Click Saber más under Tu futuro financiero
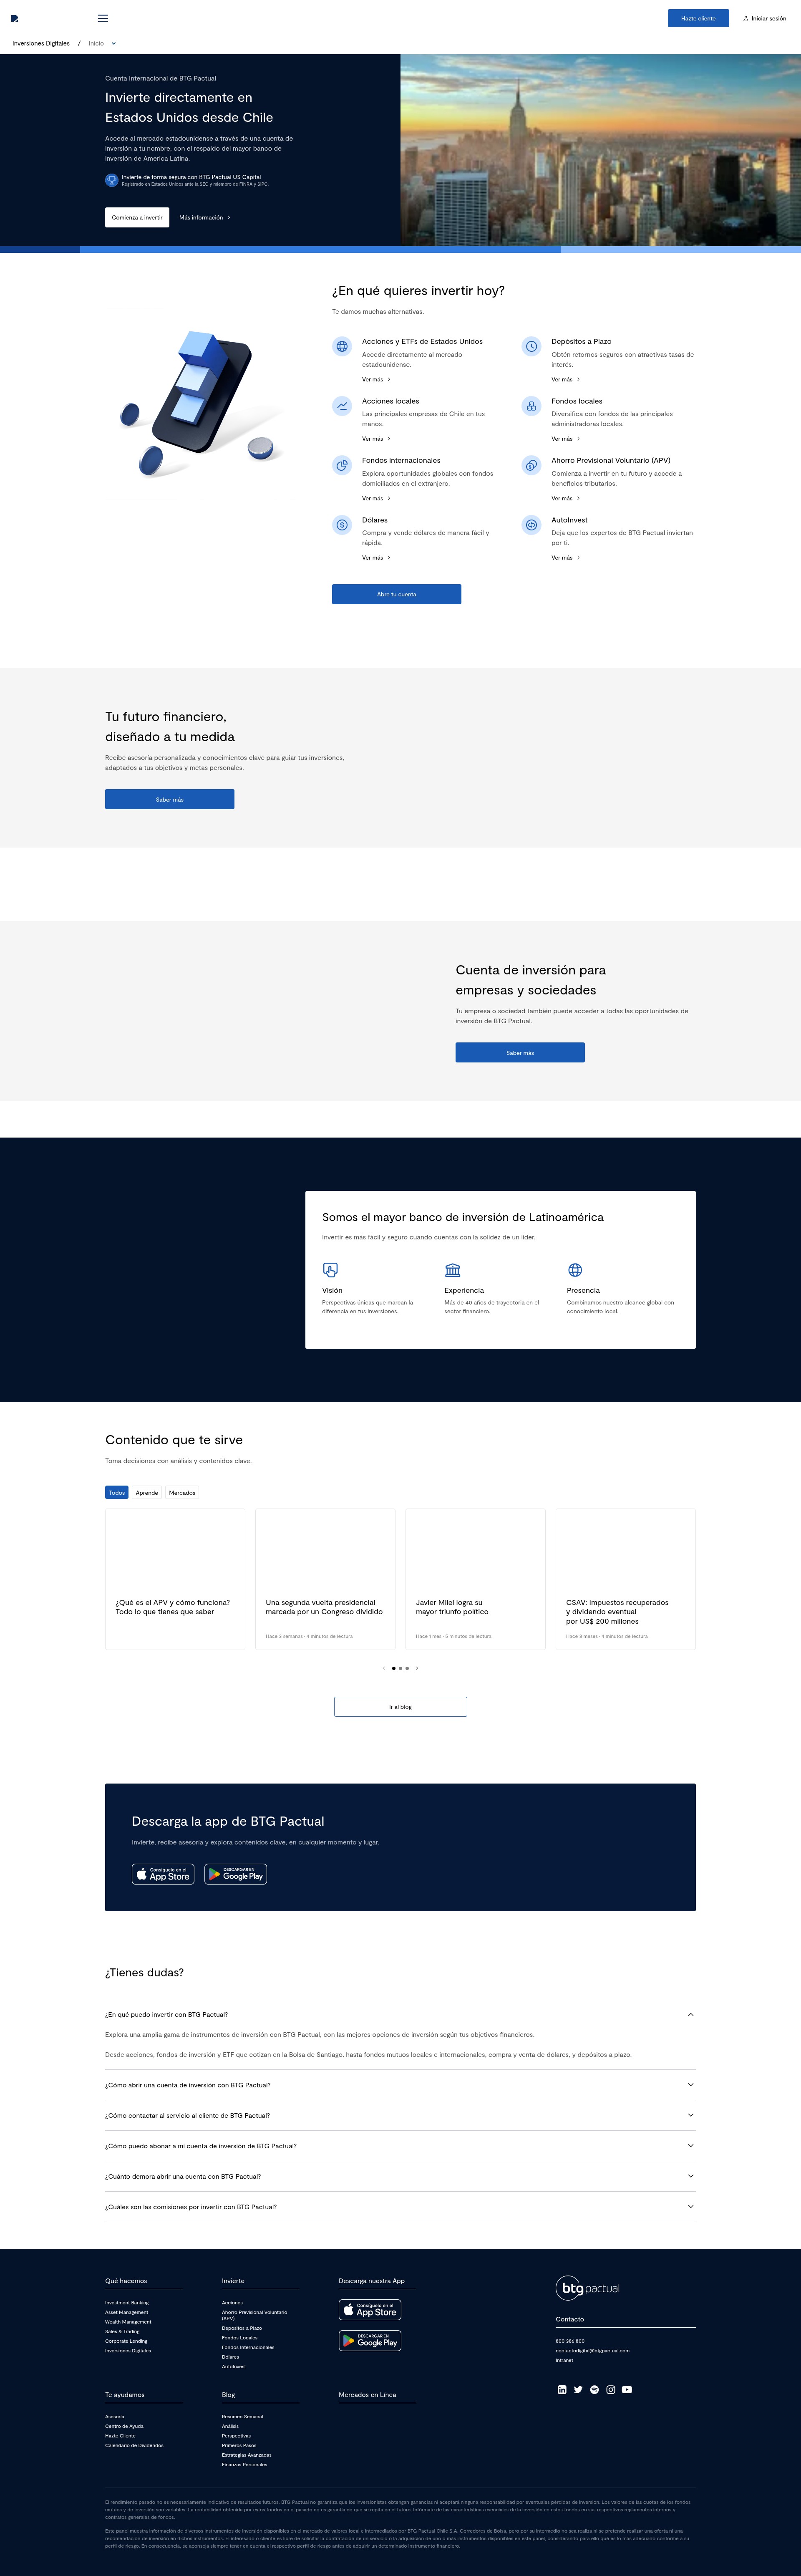 (169, 799)
